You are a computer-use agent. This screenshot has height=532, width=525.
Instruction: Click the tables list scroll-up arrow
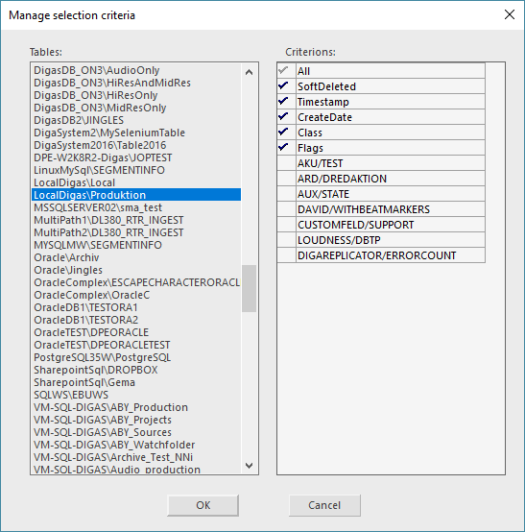coord(249,72)
